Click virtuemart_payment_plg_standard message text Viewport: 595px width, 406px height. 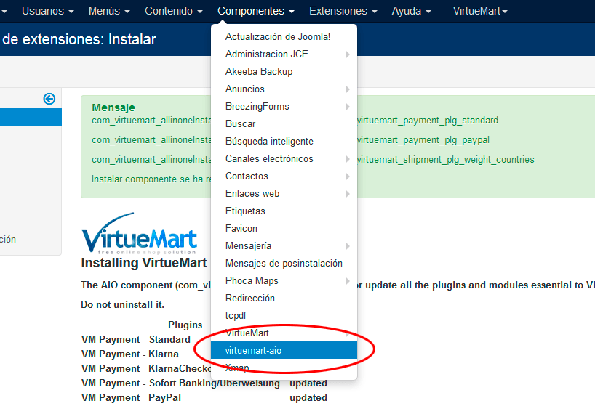tap(428, 121)
